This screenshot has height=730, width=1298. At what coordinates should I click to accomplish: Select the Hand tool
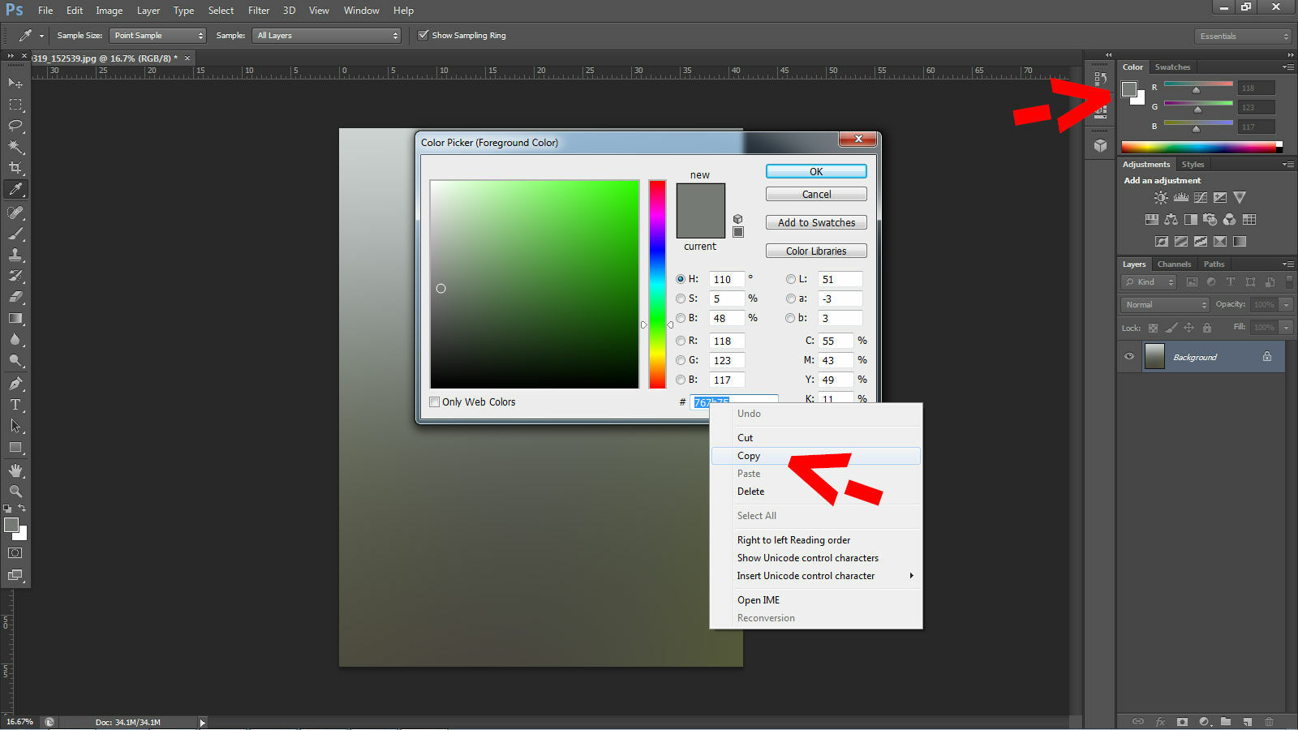click(x=15, y=470)
